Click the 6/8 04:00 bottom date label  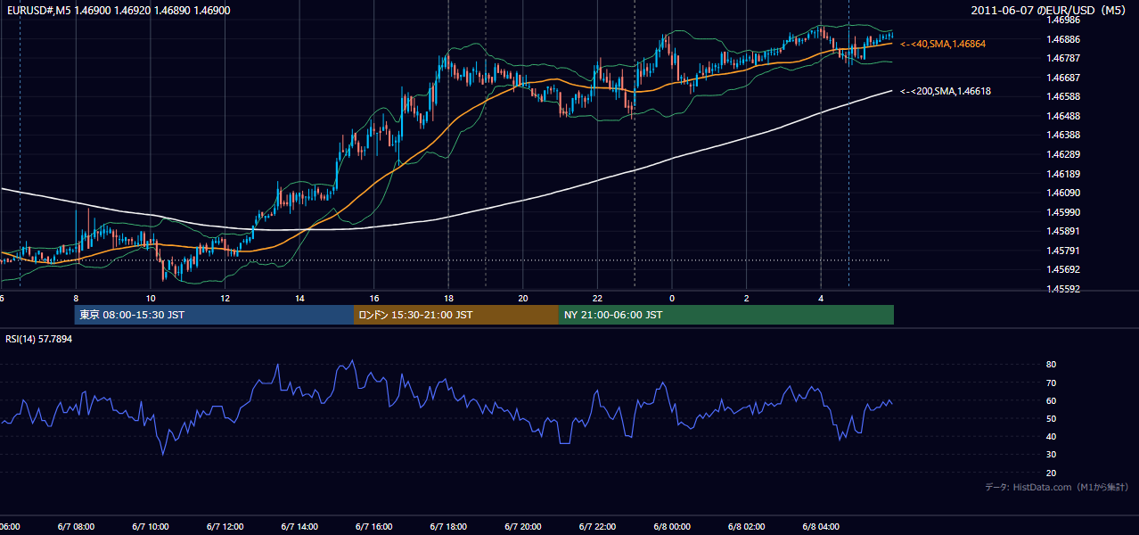[821, 527]
